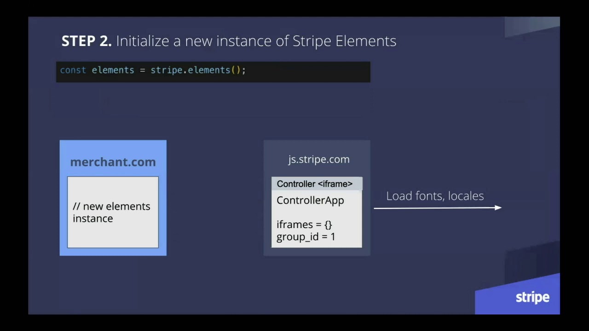
Task: Click the 'iframes = {}' line
Action: (304, 224)
